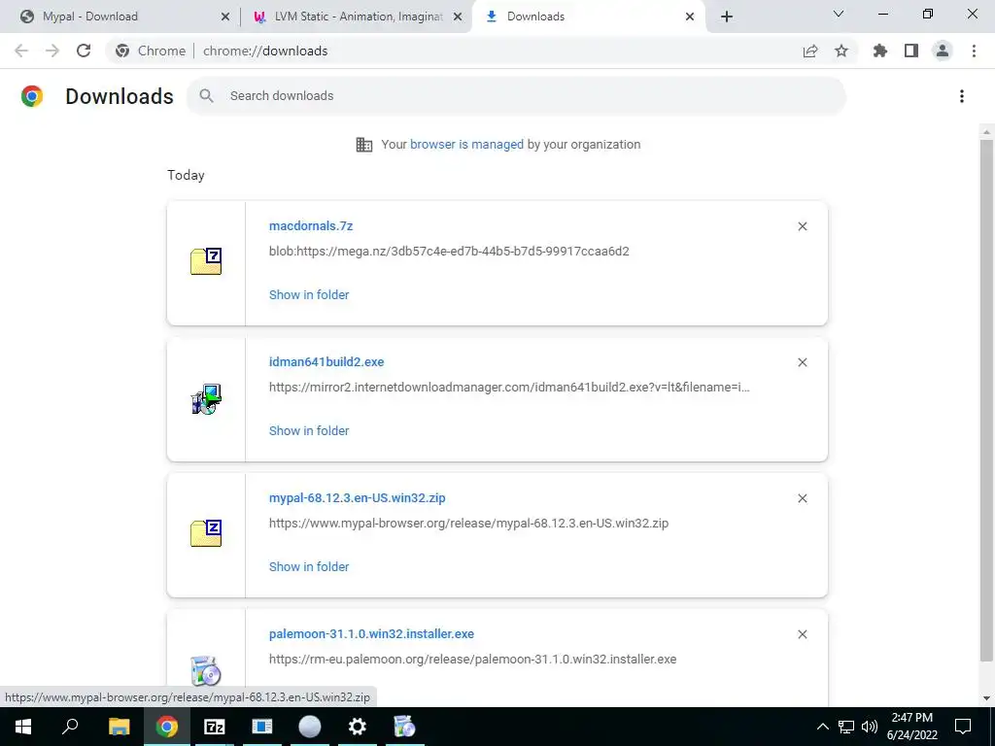Reload the Downloads page
The height and width of the screenshot is (746, 995).
coord(84,51)
